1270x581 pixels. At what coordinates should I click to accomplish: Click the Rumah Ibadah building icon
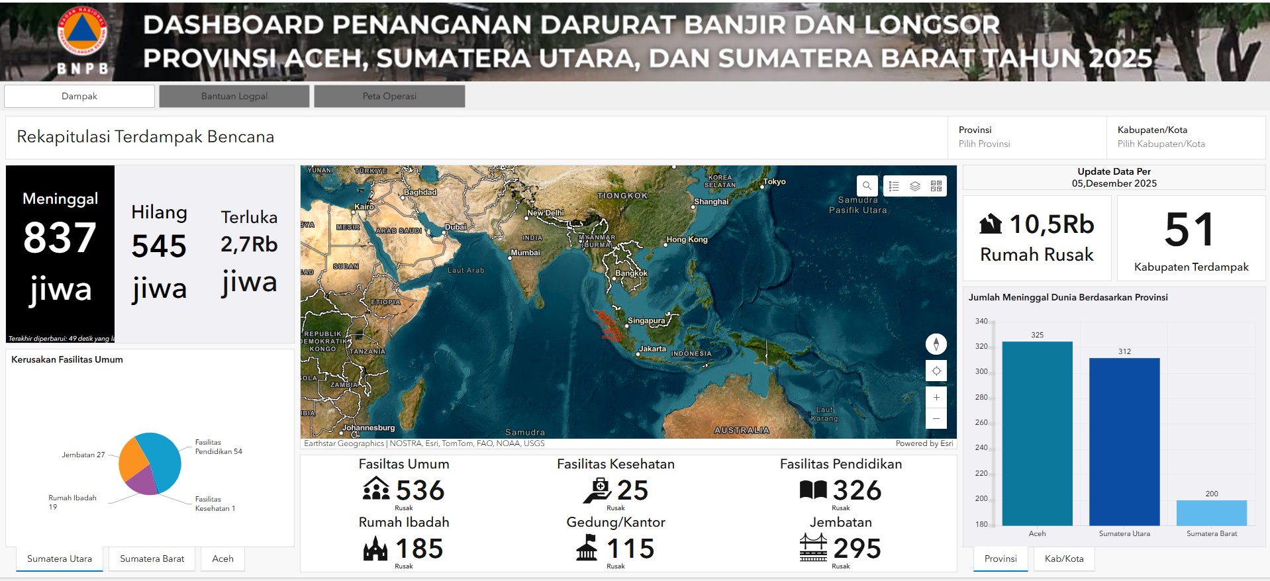click(x=375, y=549)
